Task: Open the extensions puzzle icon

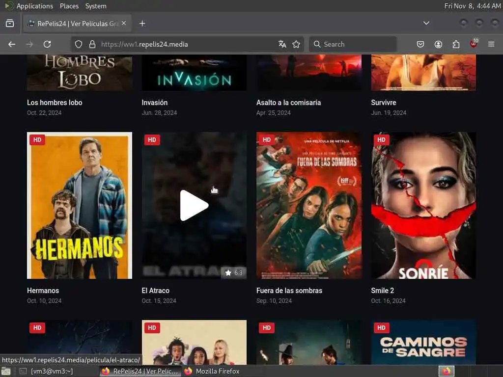Action: 456,44
